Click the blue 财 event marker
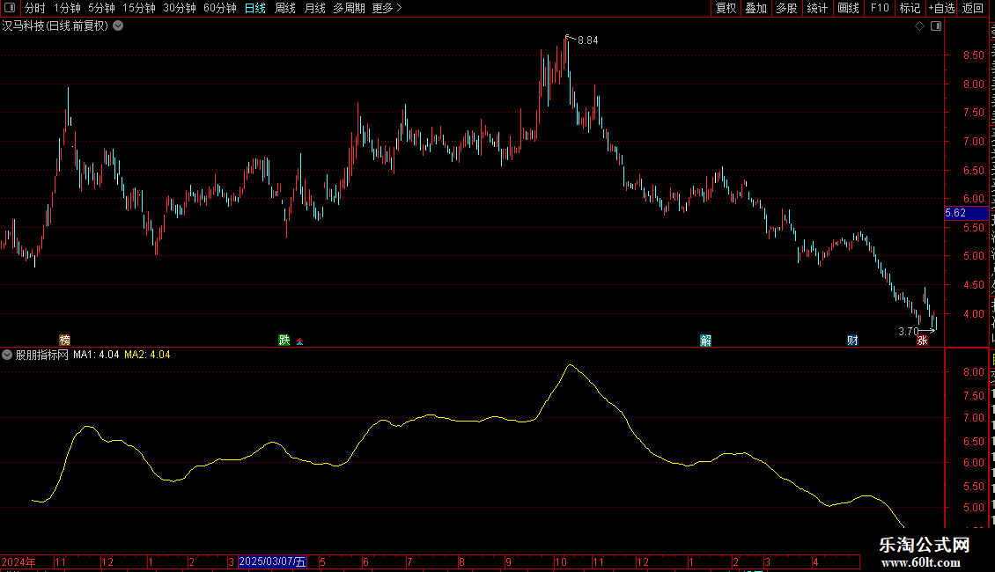Image resolution: width=995 pixels, height=572 pixels. pos(852,341)
